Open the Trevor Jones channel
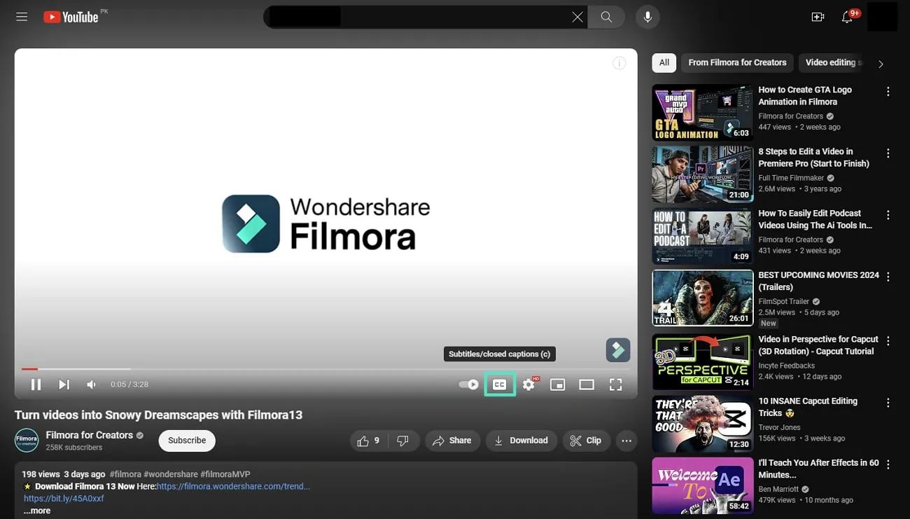The width and height of the screenshot is (910, 519). click(x=780, y=427)
